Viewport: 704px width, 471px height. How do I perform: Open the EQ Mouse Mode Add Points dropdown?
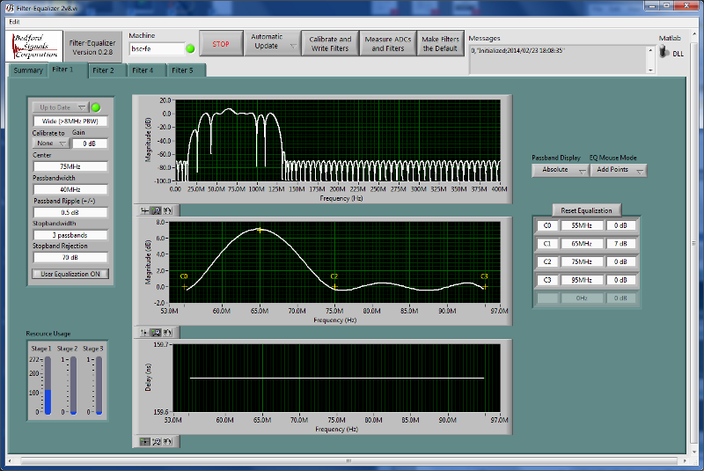coord(619,170)
